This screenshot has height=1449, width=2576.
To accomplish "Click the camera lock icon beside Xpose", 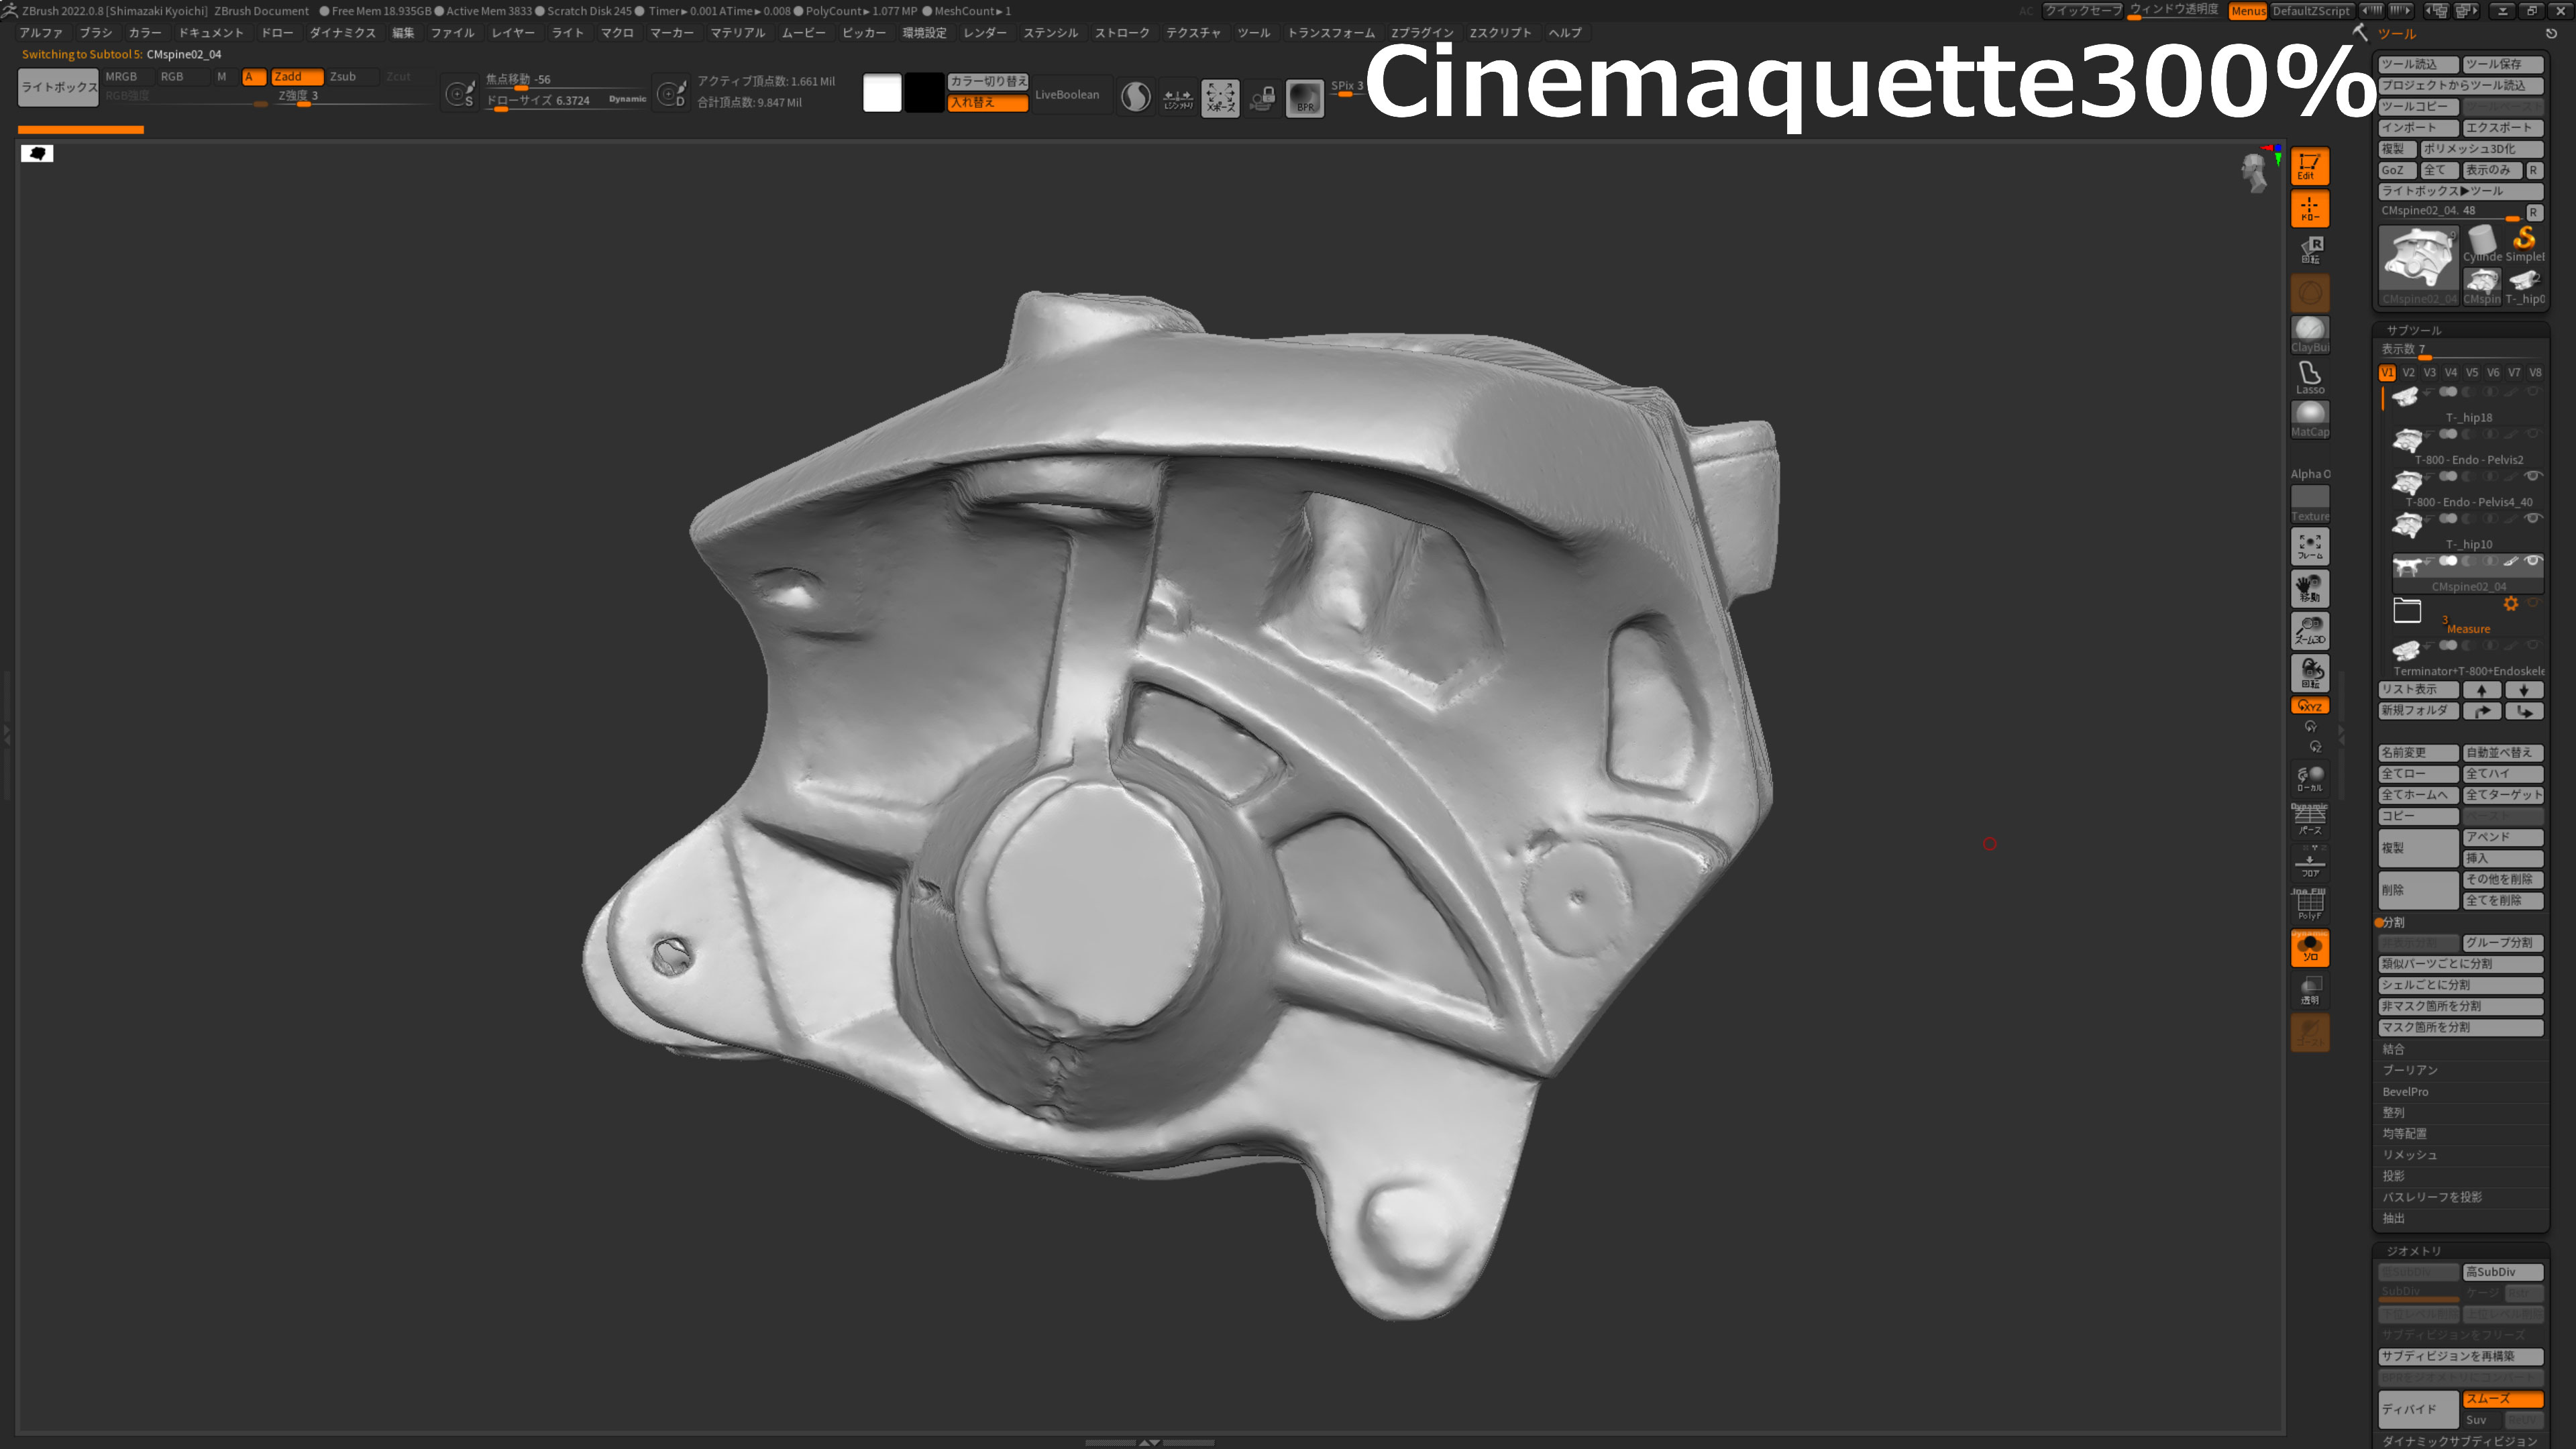I will 1262,98.
